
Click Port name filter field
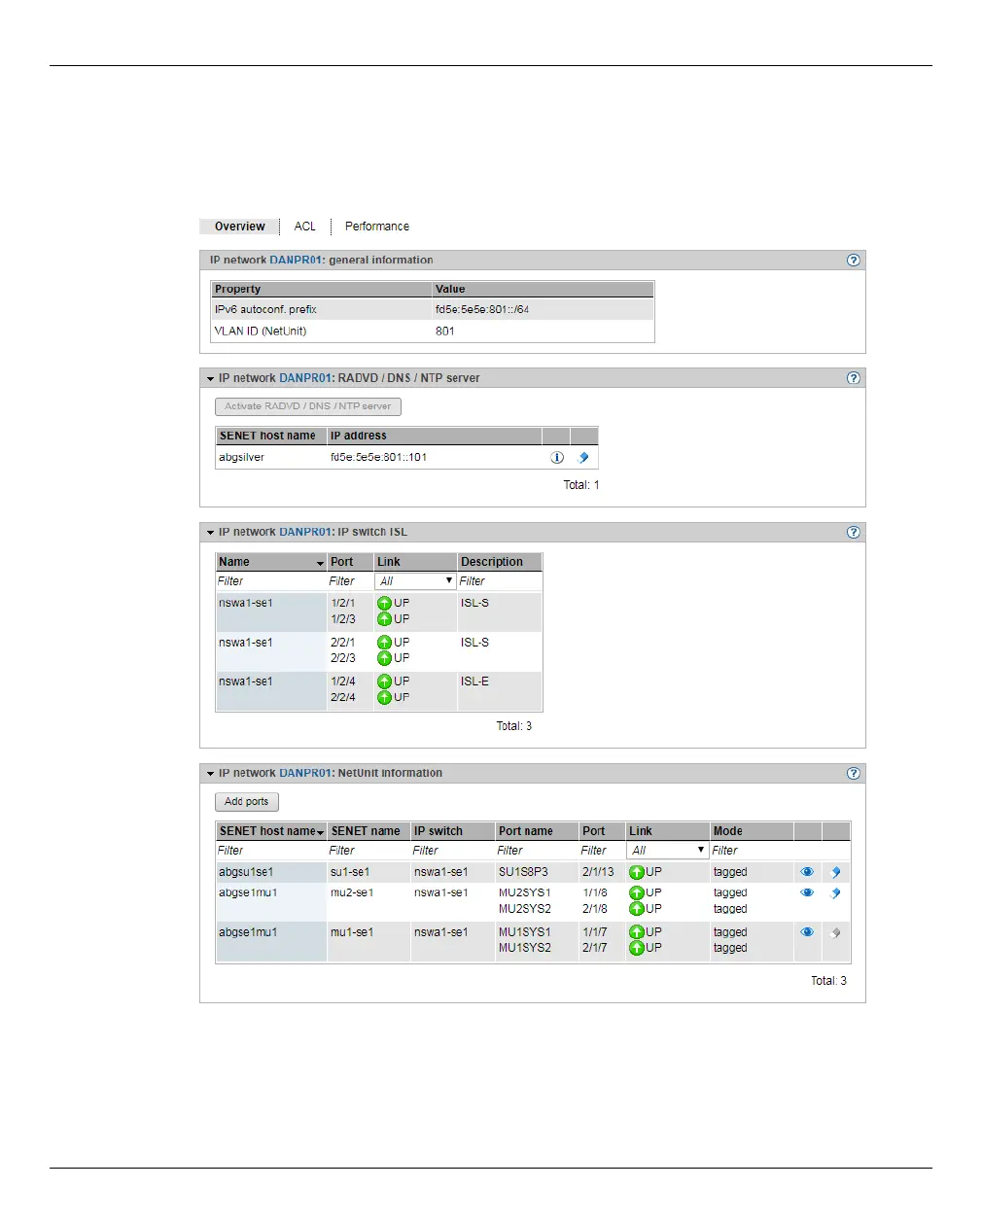pyautogui.click(x=537, y=851)
